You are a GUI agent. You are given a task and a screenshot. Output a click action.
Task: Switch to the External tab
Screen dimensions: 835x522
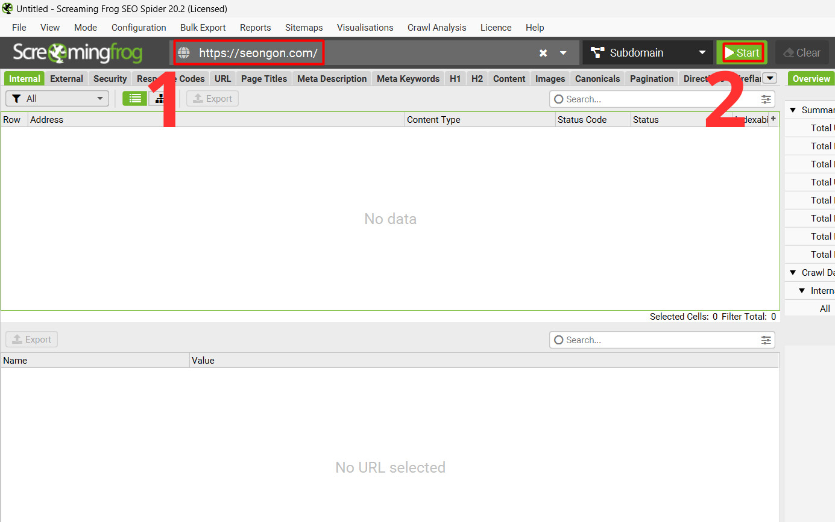point(66,79)
